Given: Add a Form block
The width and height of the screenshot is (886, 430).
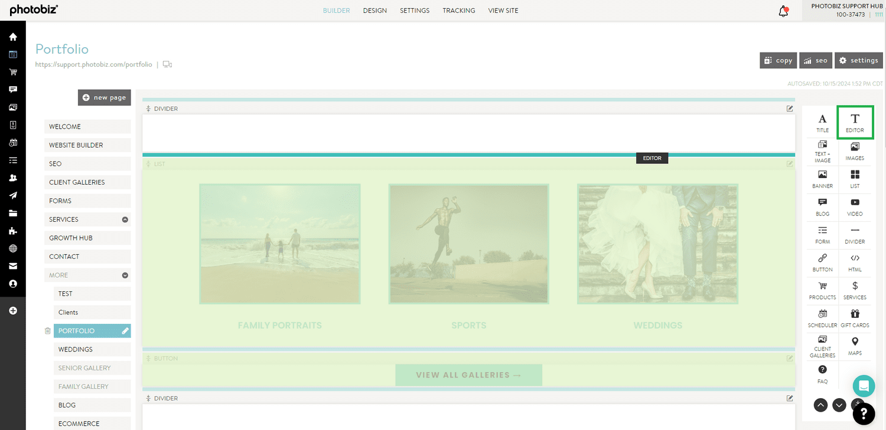Looking at the screenshot, I should (x=822, y=235).
